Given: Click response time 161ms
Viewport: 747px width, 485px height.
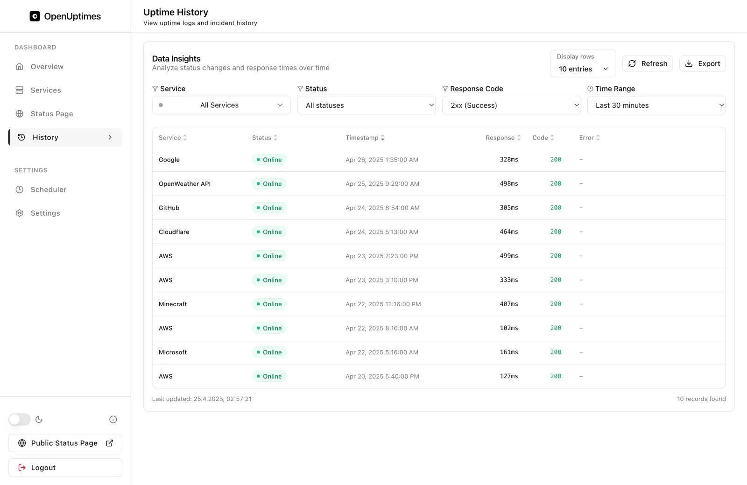Looking at the screenshot, I should [509, 352].
